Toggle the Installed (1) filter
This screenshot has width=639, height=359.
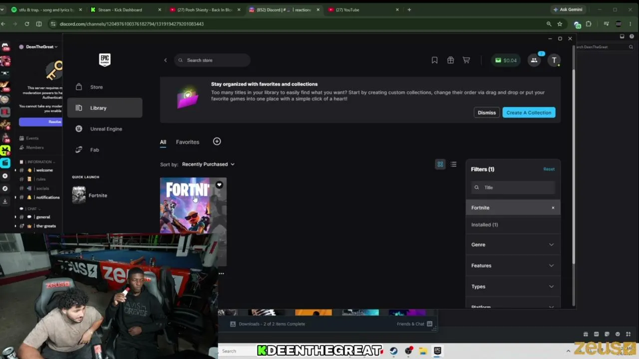tap(513, 225)
